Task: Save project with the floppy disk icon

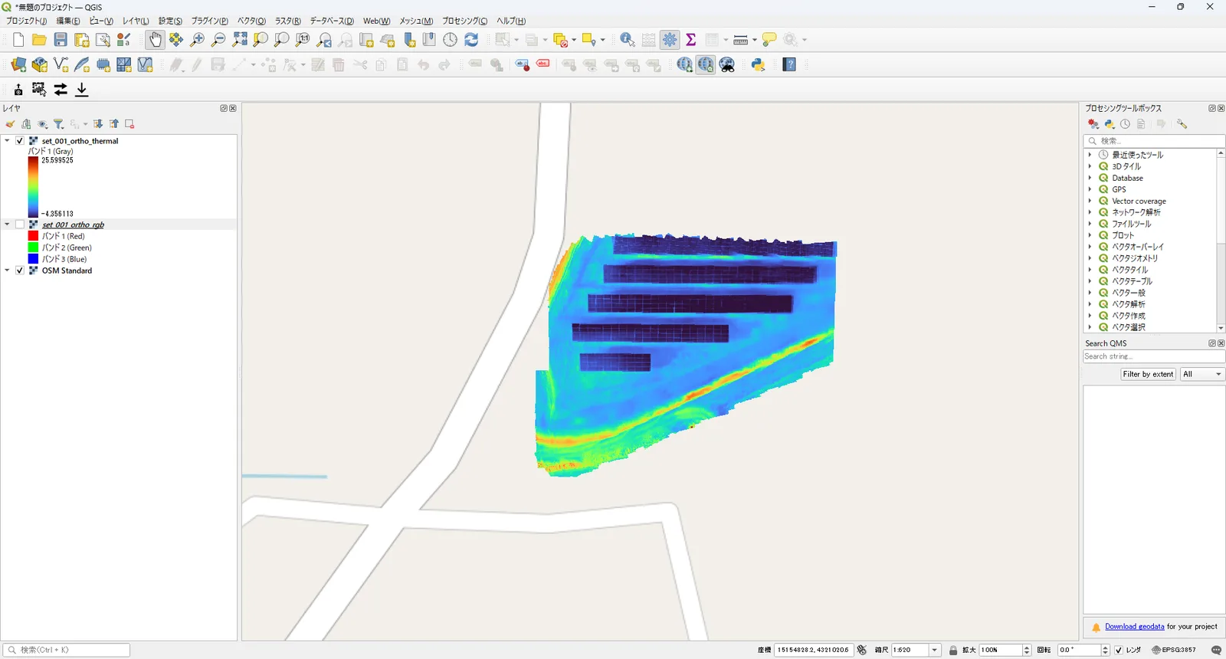Action: tap(61, 40)
